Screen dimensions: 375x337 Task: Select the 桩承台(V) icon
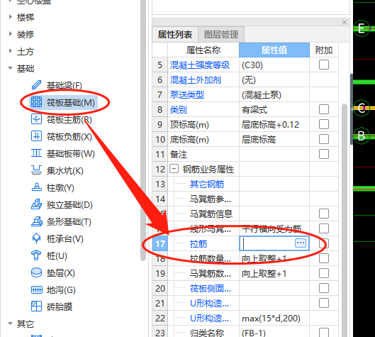point(36,238)
